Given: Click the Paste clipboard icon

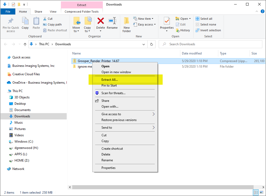Looking at the screenshot, I should (x=36, y=21).
